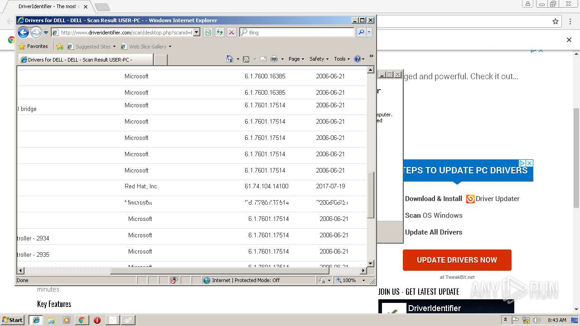The width and height of the screenshot is (580, 326).
Task: Click the Read mail icon
Action: click(x=263, y=59)
